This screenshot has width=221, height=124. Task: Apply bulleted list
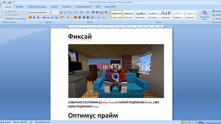76,12
